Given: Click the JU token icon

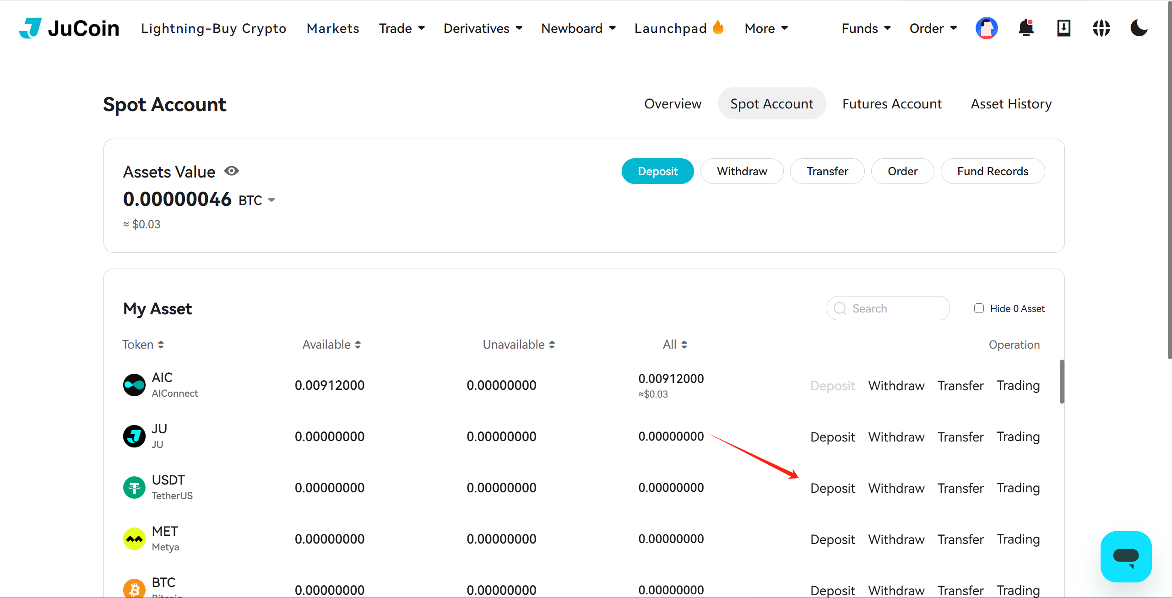Looking at the screenshot, I should [134, 436].
